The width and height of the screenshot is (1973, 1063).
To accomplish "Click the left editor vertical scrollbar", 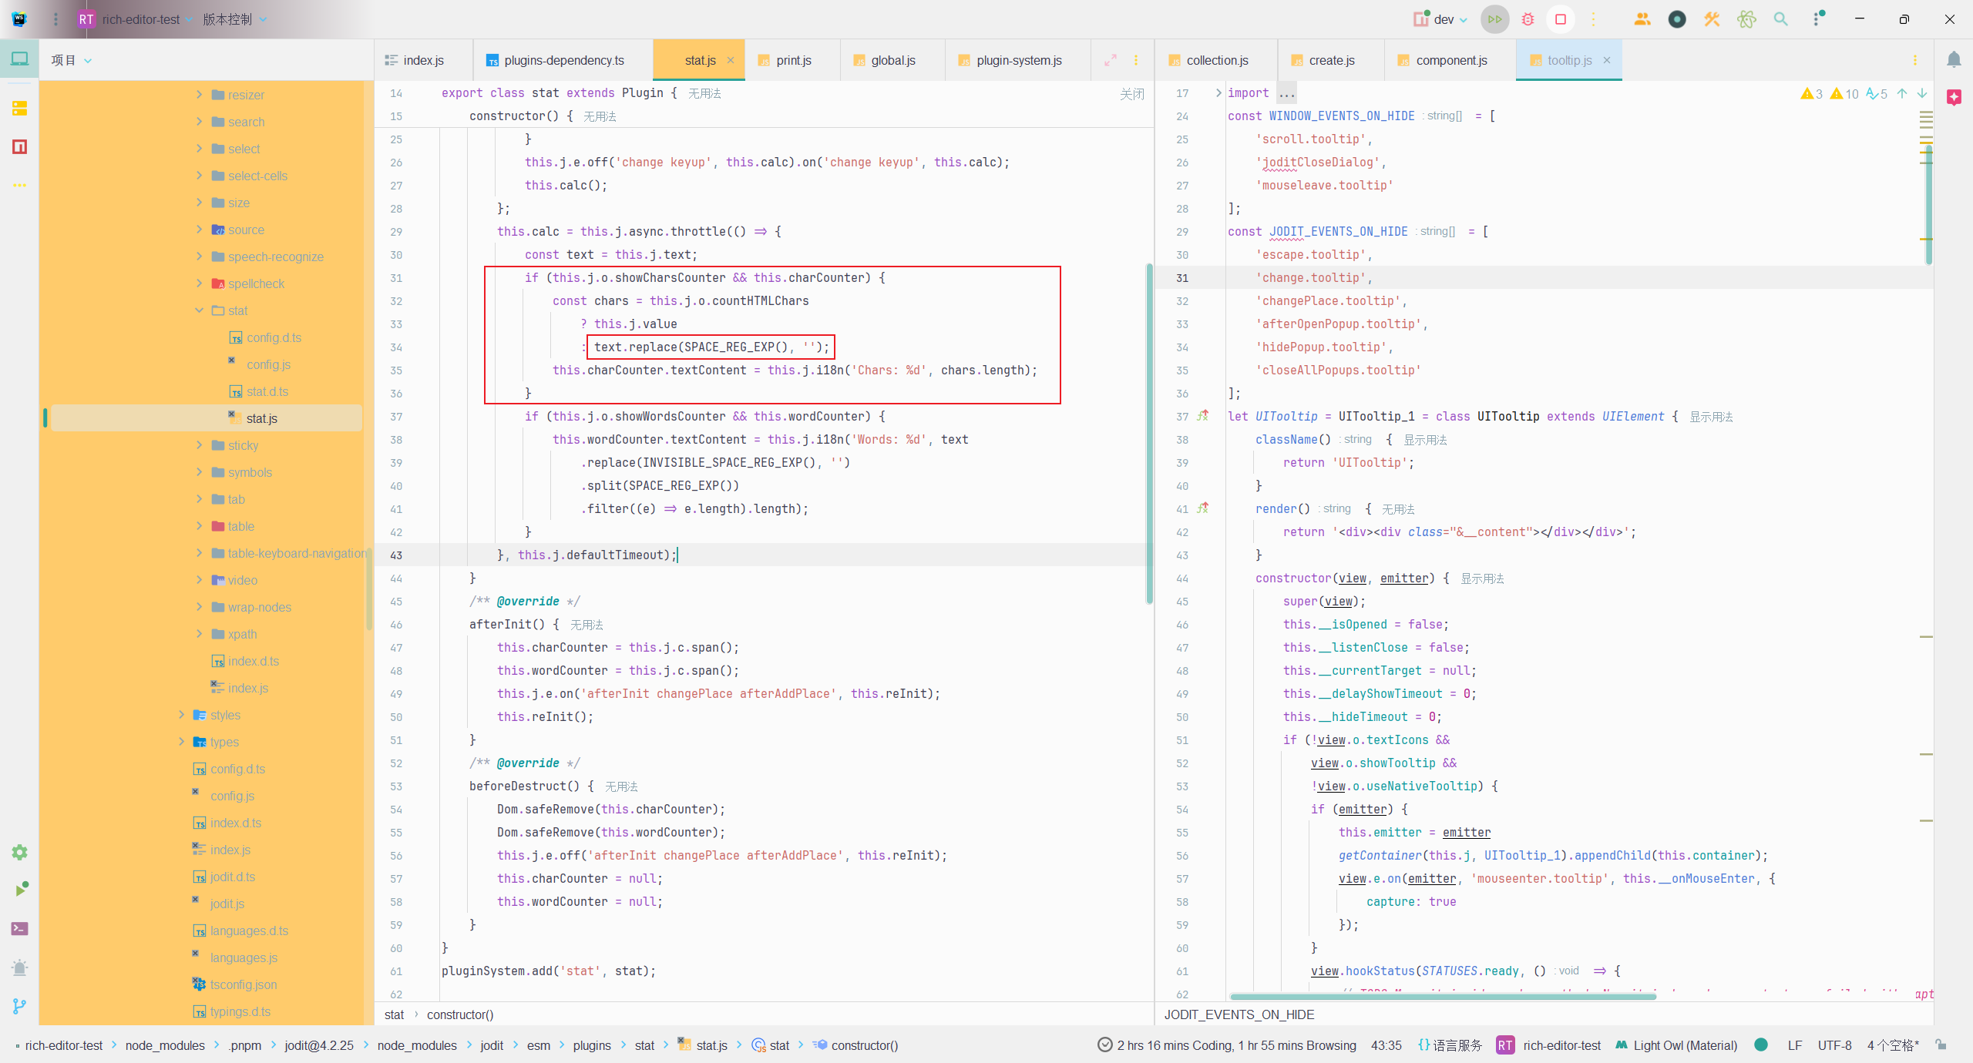I will tap(1149, 433).
